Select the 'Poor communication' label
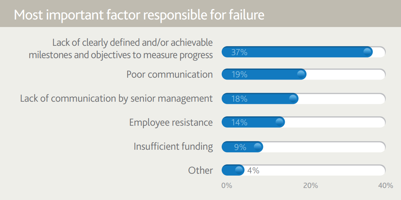 point(170,74)
